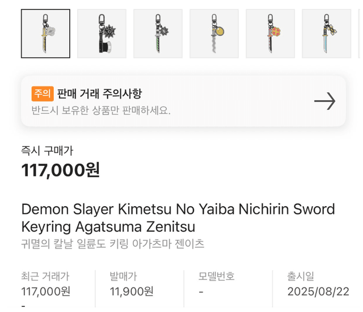
Task: Click the 반드시 보유한 상품만 판매하세요 text
Action: (x=101, y=110)
